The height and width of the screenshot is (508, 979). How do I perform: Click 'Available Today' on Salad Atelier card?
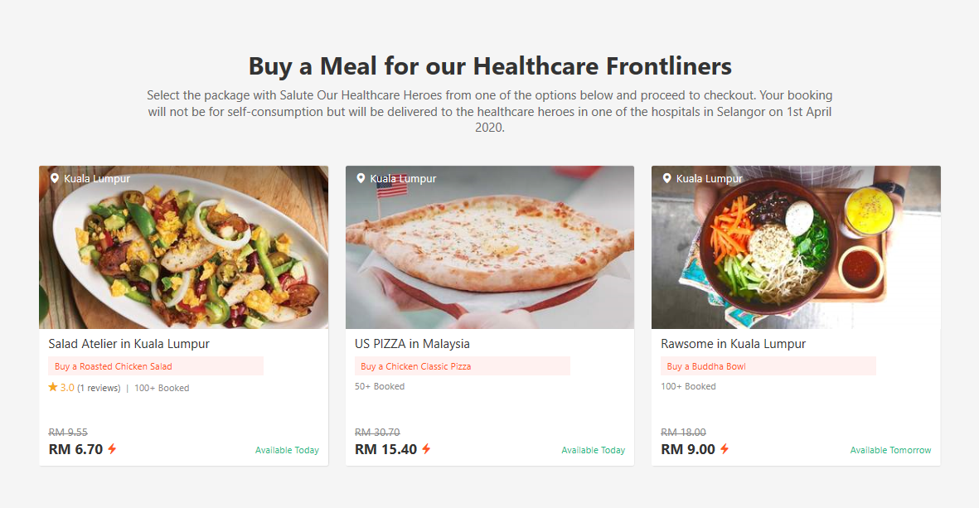287,451
